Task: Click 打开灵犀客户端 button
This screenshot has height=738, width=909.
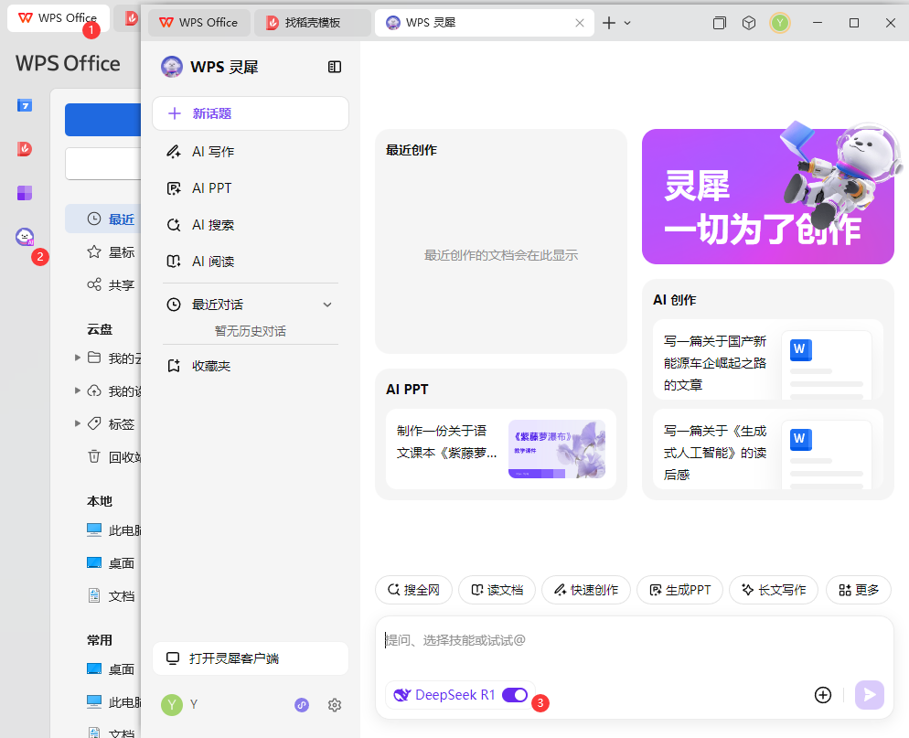Action: (x=251, y=658)
